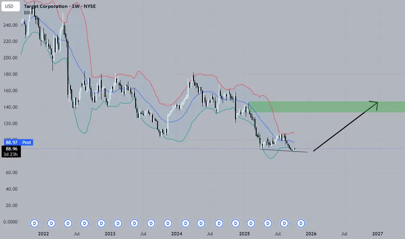Open the February 2023 dividend marker
The height and width of the screenshot is (239, 405).
coord(118,223)
